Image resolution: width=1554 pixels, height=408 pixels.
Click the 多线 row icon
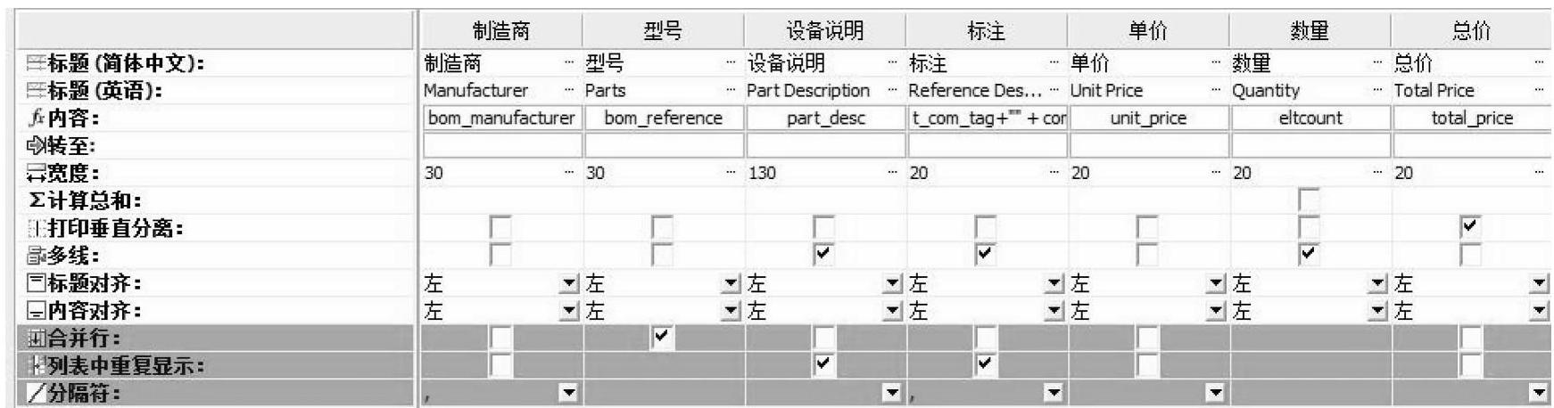pos(36,257)
